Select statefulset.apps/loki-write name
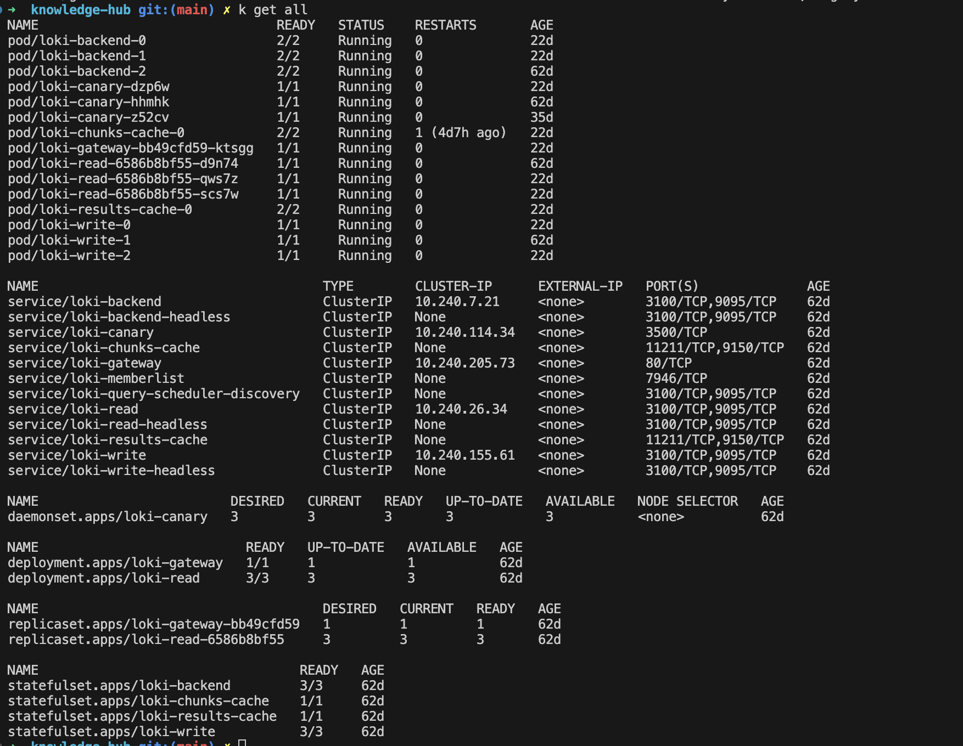Image resolution: width=963 pixels, height=746 pixels. coord(111,732)
